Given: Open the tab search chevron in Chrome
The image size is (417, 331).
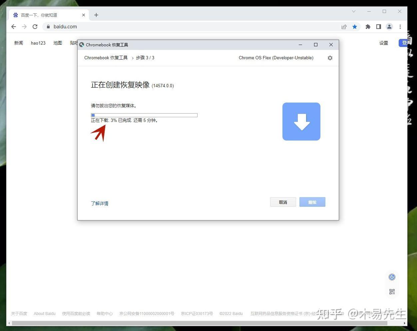Looking at the screenshot, I should pos(354,11).
